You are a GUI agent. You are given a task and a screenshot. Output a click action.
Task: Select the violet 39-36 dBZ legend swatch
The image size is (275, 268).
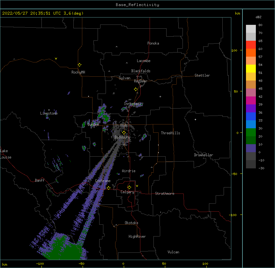(251, 109)
